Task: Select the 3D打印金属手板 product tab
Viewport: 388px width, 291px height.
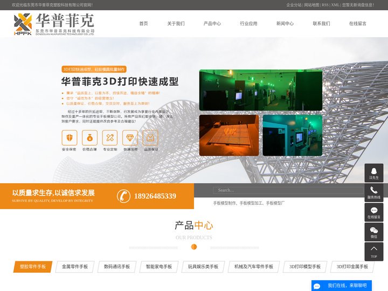Action: coord(352,267)
